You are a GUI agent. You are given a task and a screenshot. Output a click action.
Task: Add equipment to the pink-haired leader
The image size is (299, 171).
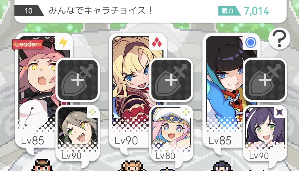pyautogui.click(x=78, y=80)
